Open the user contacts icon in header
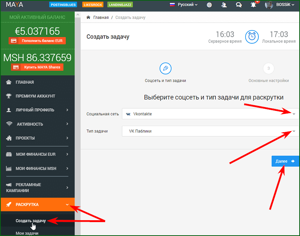The height and width of the screenshot is (236, 300). pyautogui.click(x=224, y=5)
